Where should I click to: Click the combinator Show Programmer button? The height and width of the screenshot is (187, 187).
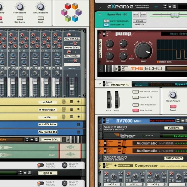pyautogui.click(x=135, y=105)
